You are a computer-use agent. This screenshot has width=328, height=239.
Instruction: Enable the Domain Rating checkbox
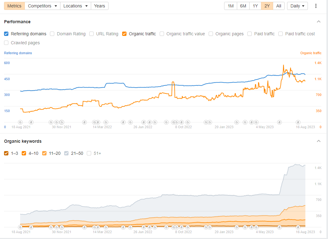52,34
